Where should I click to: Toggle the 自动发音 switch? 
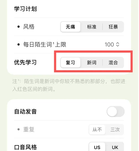coord(115,111)
